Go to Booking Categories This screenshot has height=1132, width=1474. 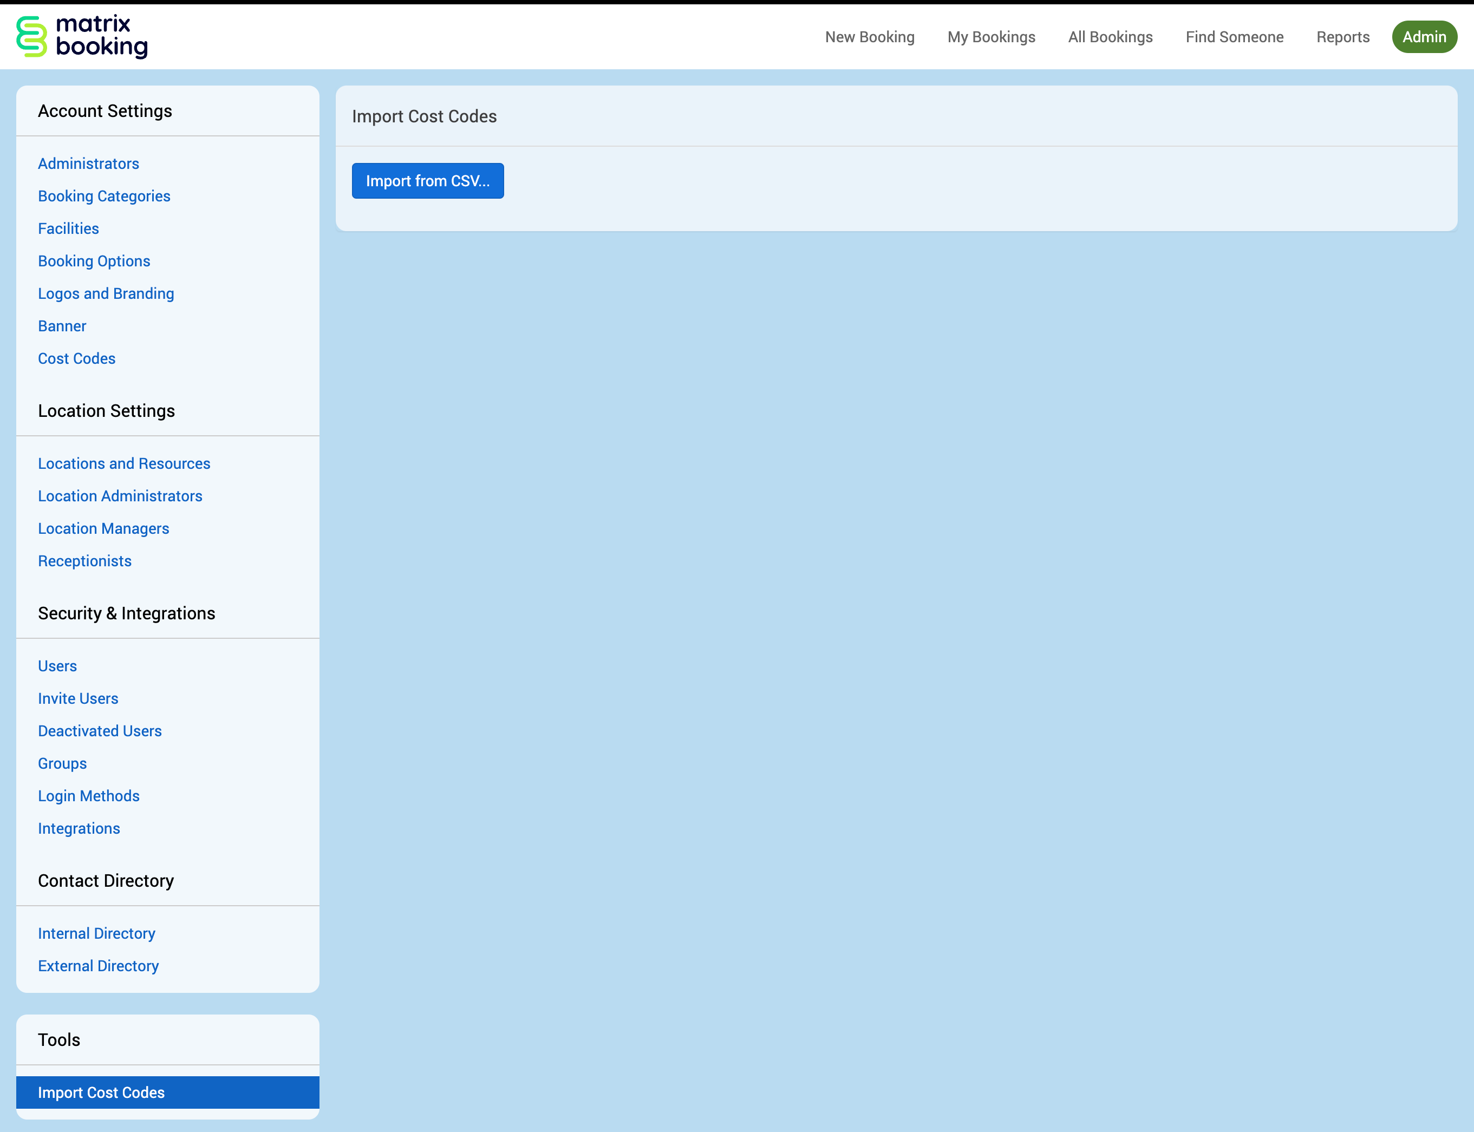coord(104,196)
